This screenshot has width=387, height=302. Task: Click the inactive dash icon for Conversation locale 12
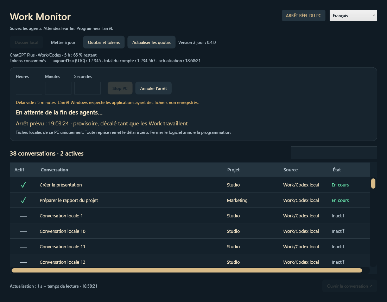tap(23, 263)
